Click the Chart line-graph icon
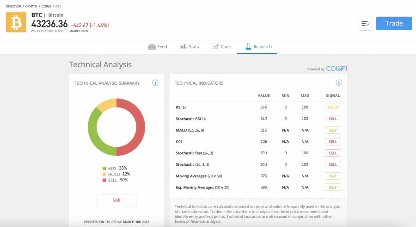The width and height of the screenshot is (416, 227). (x=215, y=46)
